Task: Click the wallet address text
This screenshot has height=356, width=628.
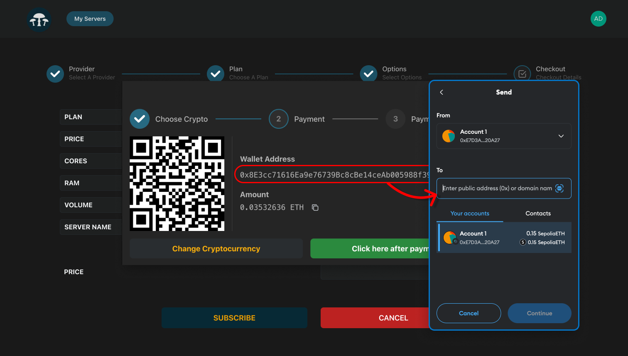Action: (x=334, y=175)
